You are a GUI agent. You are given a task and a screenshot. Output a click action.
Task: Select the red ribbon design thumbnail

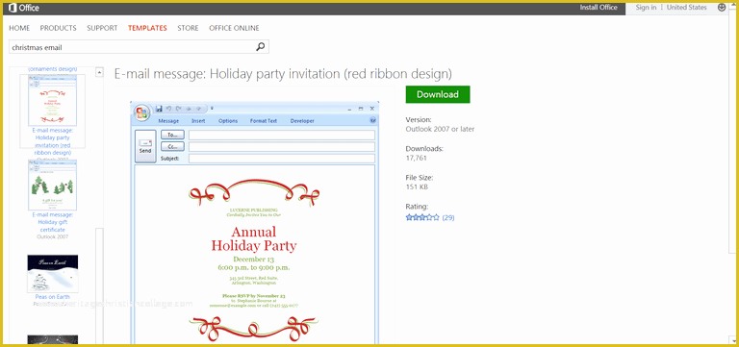[x=52, y=100]
